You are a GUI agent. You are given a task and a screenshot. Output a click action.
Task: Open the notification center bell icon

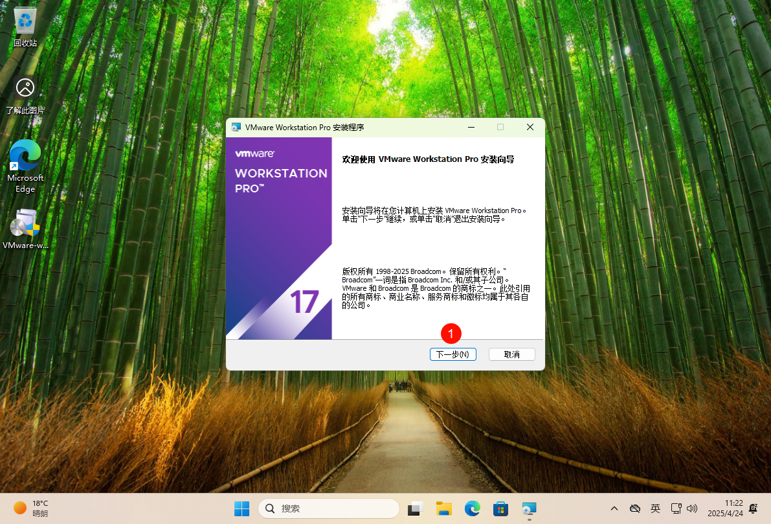pos(754,508)
